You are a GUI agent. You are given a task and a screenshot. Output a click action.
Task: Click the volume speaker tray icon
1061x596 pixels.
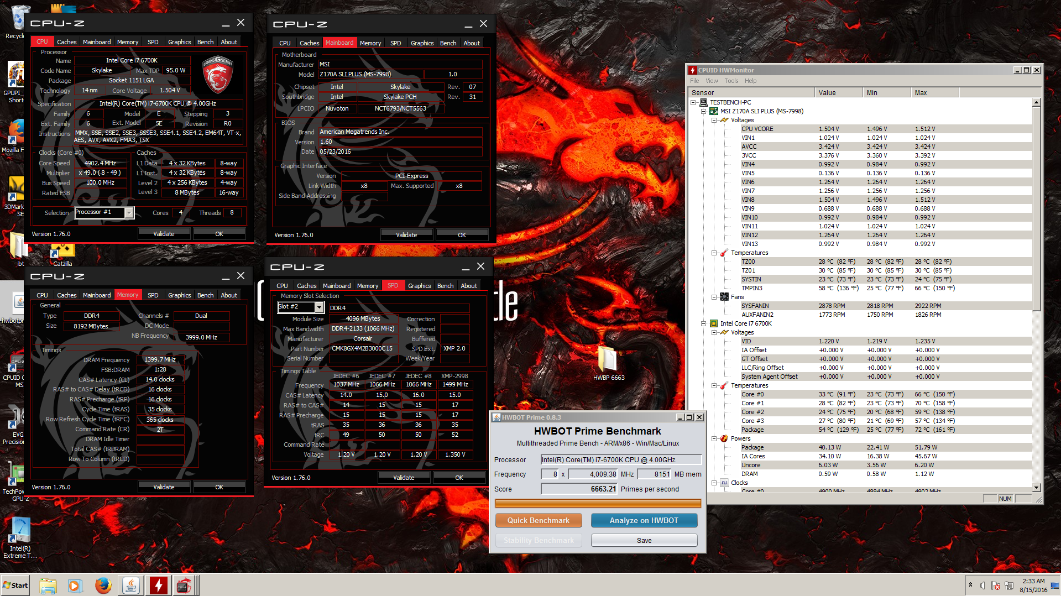click(x=982, y=585)
